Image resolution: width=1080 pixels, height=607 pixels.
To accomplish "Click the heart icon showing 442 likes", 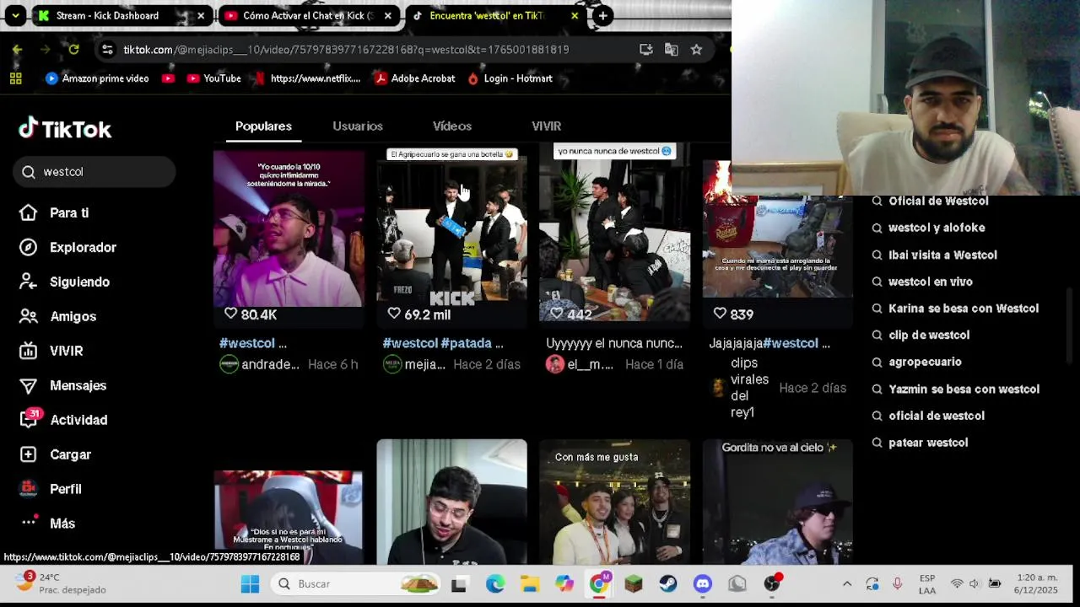I will click(x=556, y=314).
